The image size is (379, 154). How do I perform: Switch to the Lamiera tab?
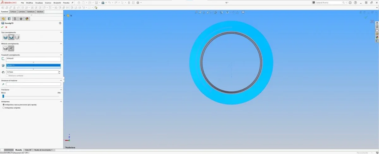pyautogui.click(x=22, y=11)
